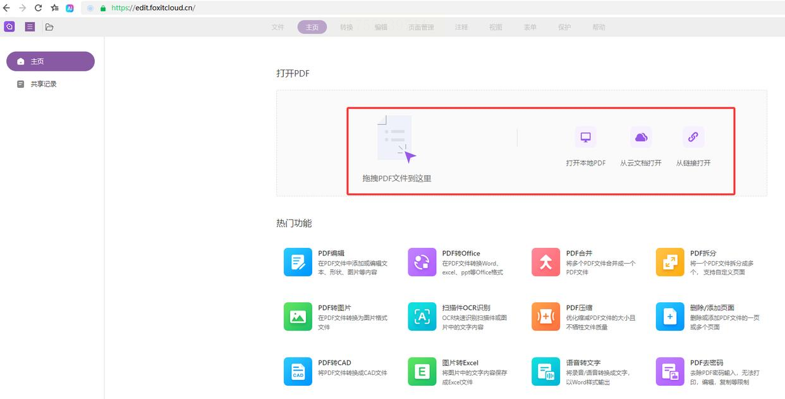This screenshot has width=785, height=399.
Task: Click the PDF压缩 orange icon
Action: click(x=545, y=317)
